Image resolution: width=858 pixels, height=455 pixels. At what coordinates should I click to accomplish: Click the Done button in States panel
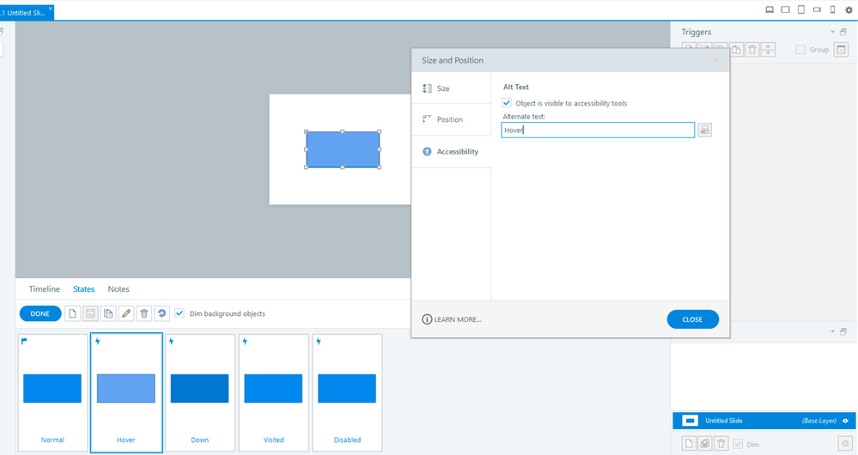click(40, 313)
